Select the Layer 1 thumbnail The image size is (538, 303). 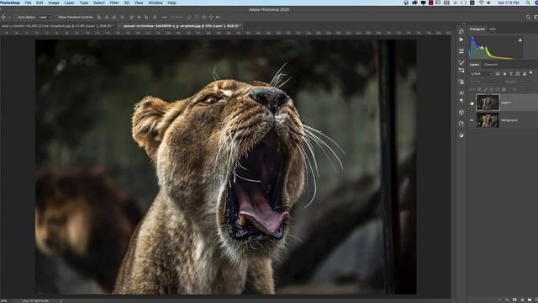coord(488,103)
